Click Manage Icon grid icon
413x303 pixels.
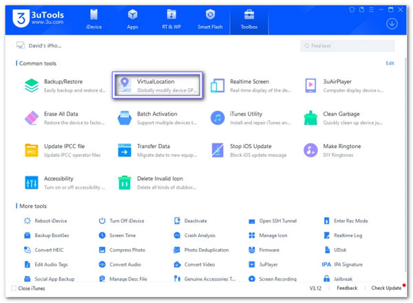click(x=252, y=236)
